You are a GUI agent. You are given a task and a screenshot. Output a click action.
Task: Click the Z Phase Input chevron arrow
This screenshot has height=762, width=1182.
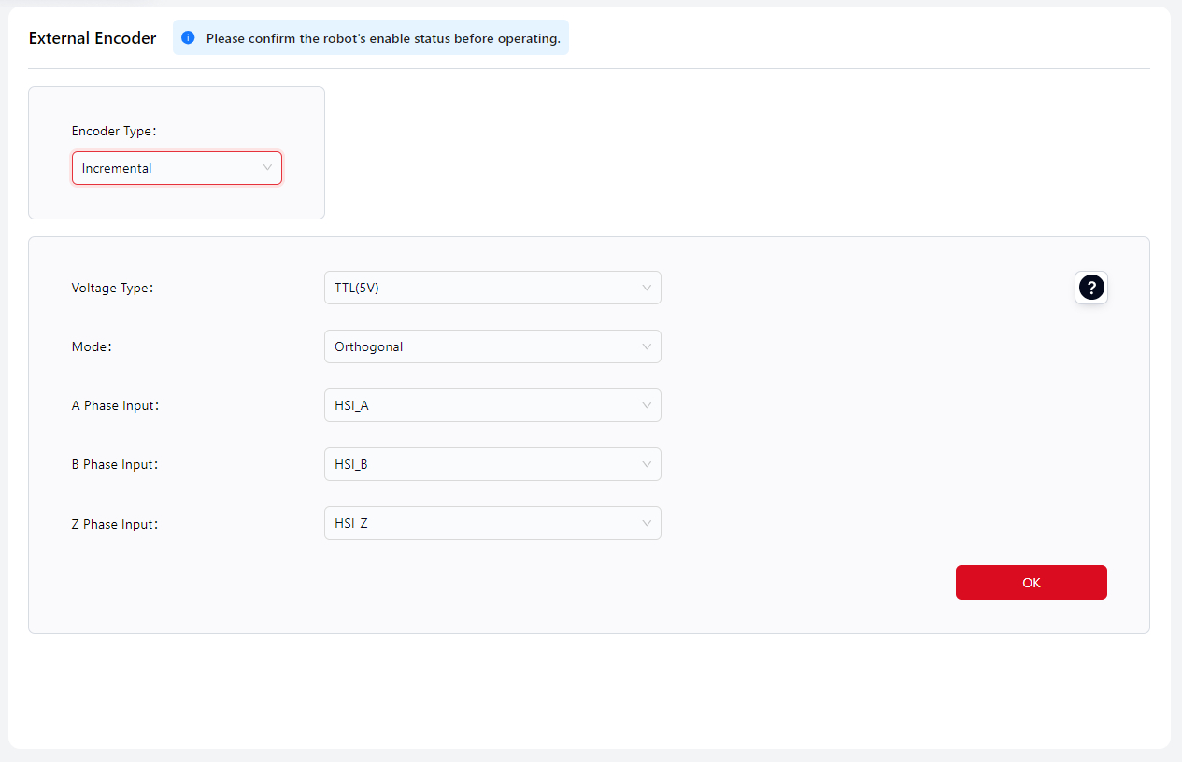647,523
